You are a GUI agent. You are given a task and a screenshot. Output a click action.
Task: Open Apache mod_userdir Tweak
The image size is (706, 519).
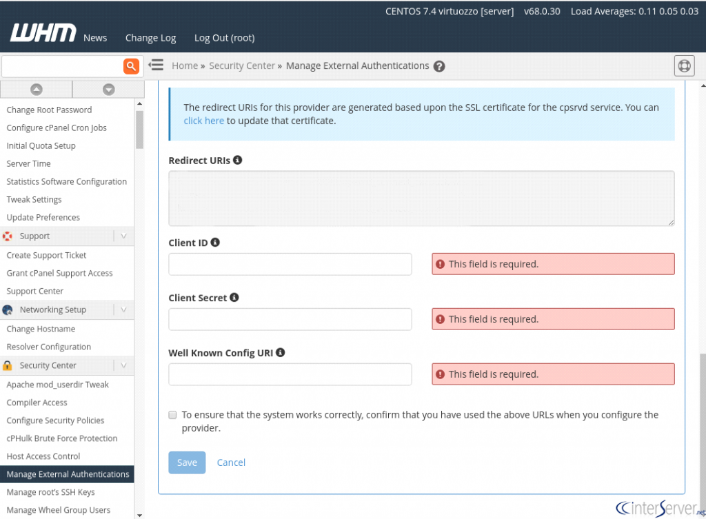(x=58, y=385)
